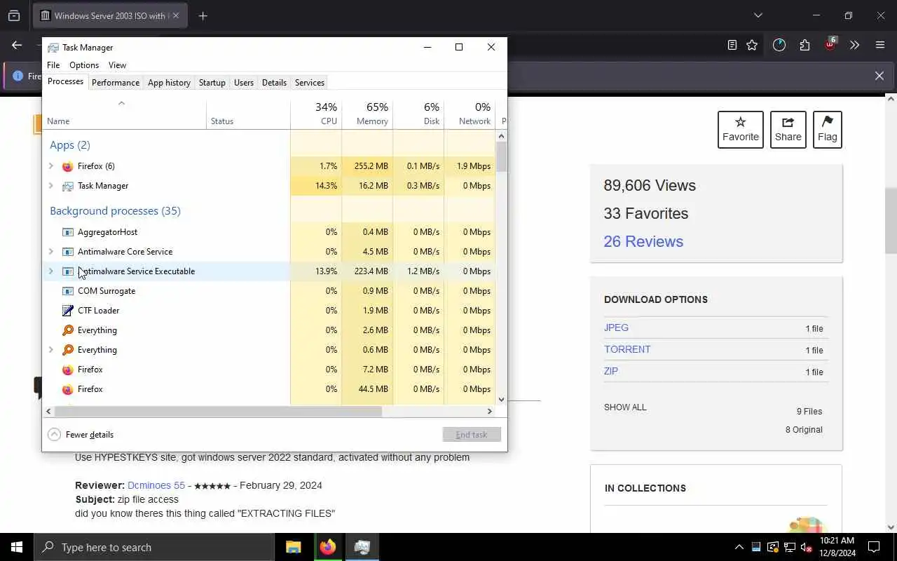Bookmark this page with star icon
The height and width of the screenshot is (561, 897).
pos(752,45)
